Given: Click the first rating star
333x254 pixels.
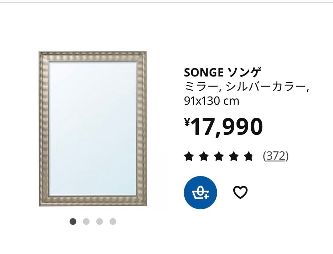Looking at the screenshot, I should point(189,157).
